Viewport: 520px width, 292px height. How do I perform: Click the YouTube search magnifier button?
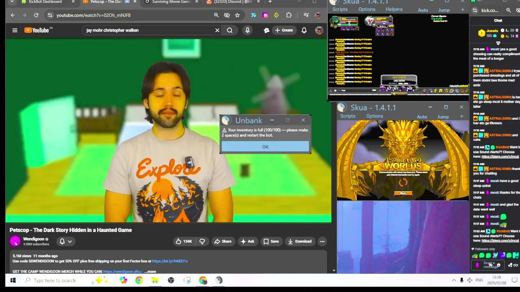click(x=230, y=30)
